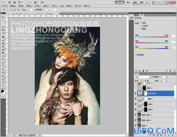The image size is (177, 137).
Task: Hide the 色彩平衡 1 layer eye
Action: (136, 93)
